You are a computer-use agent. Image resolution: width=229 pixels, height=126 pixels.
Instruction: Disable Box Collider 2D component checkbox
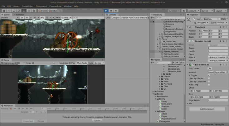(x=193, y=65)
